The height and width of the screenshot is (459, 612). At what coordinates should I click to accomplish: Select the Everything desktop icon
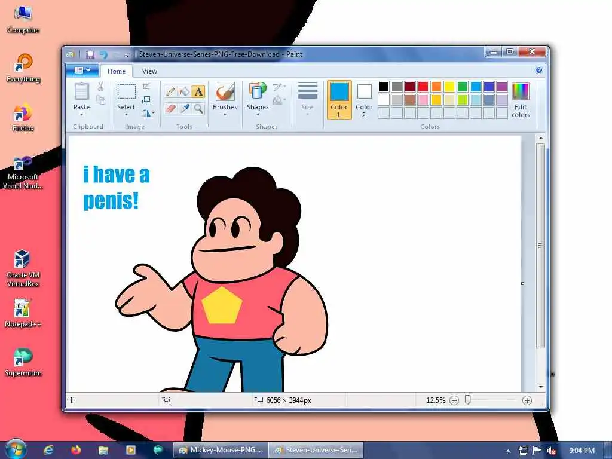tap(23, 68)
